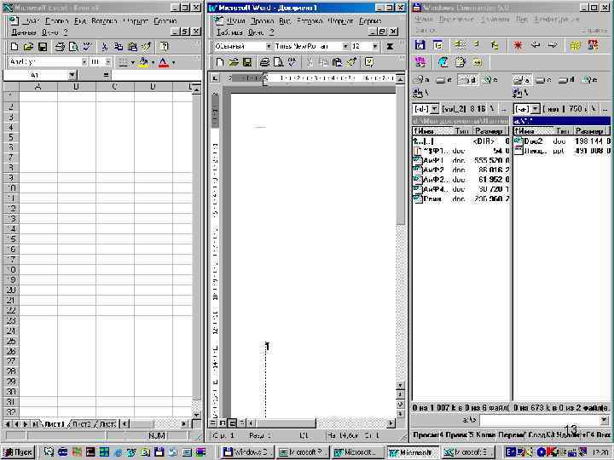
Task: Click Print Preview icon in Excel toolbar
Action: (73, 47)
